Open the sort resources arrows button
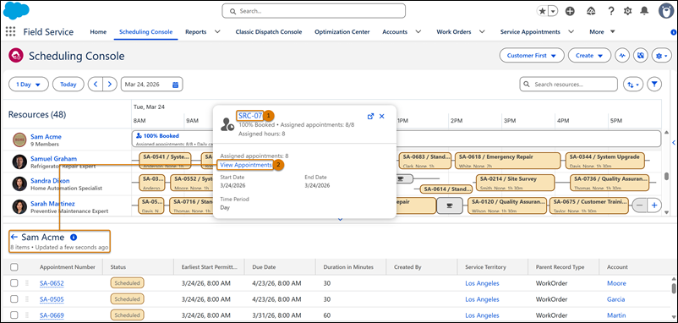 [x=633, y=85]
